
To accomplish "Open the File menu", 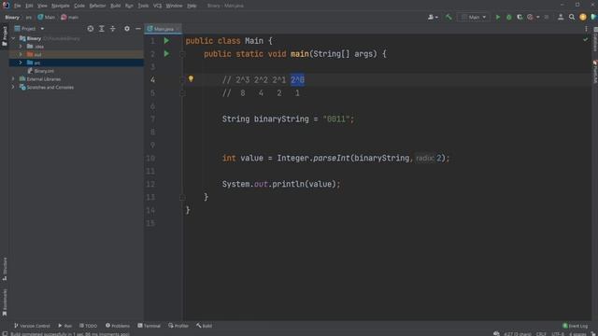I will click(x=18, y=6).
